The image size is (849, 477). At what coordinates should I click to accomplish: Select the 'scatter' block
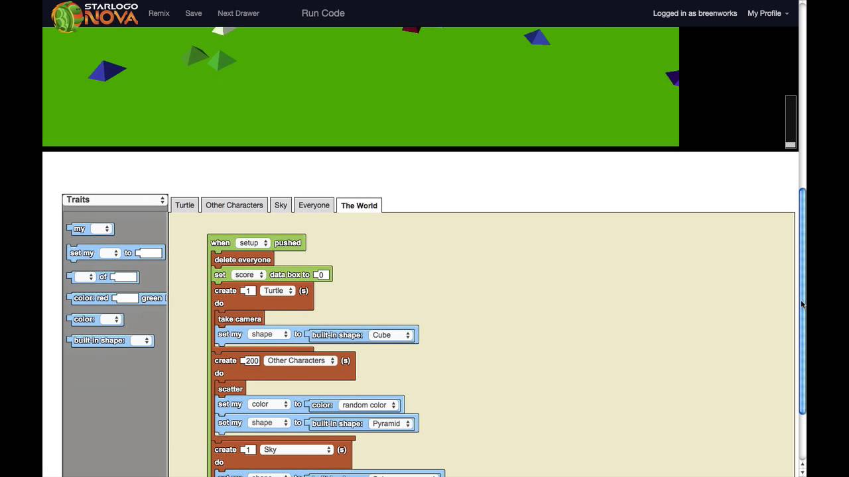click(230, 389)
